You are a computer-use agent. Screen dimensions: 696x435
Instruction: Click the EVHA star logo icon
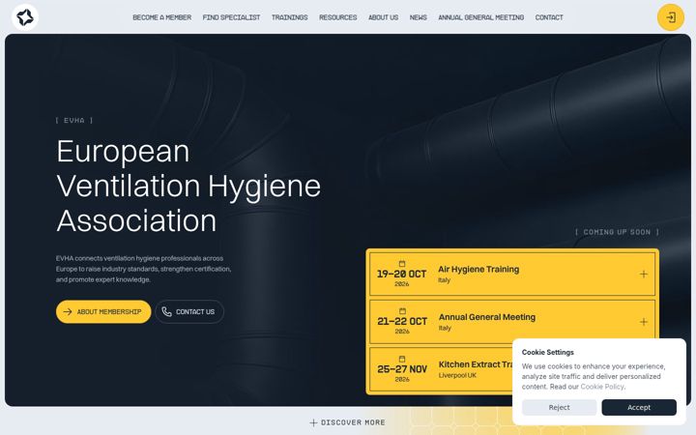pos(25,17)
